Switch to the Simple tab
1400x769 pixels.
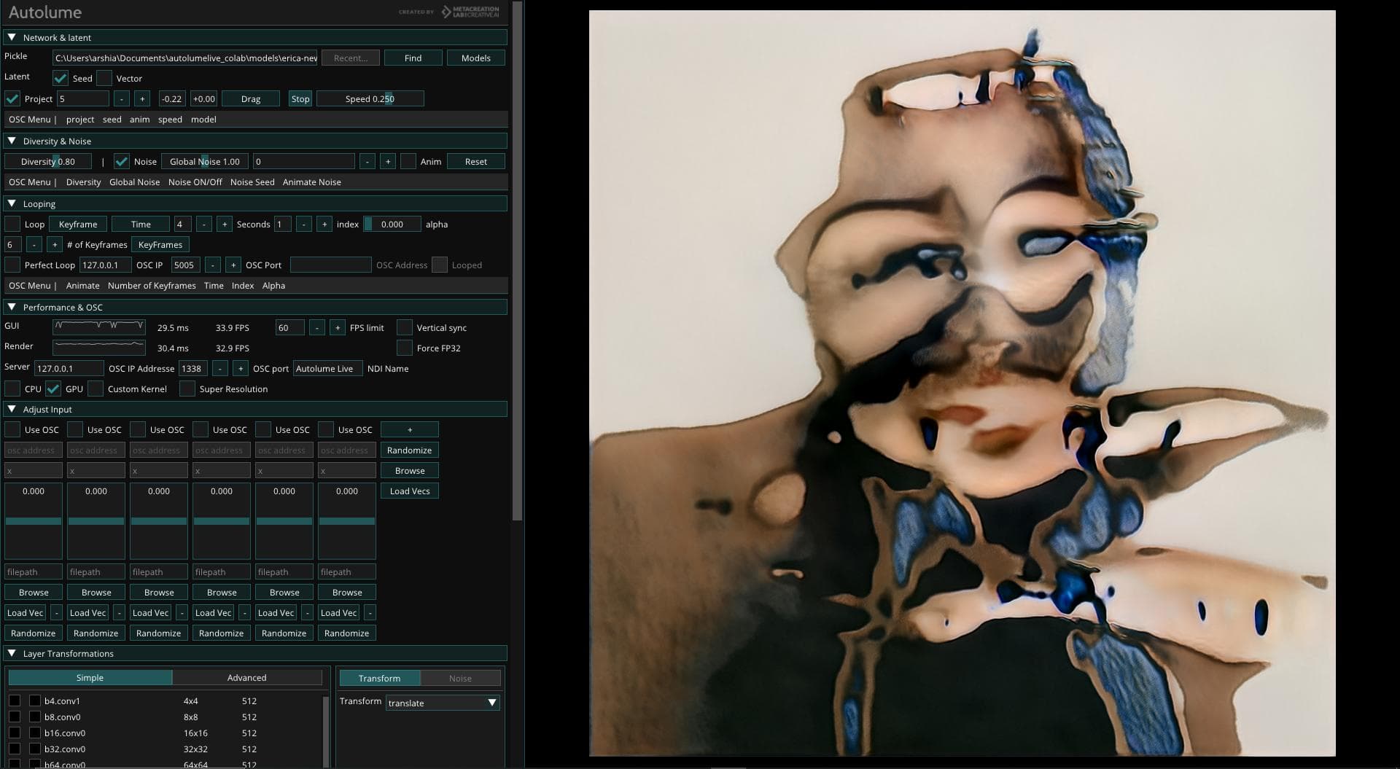pos(90,677)
